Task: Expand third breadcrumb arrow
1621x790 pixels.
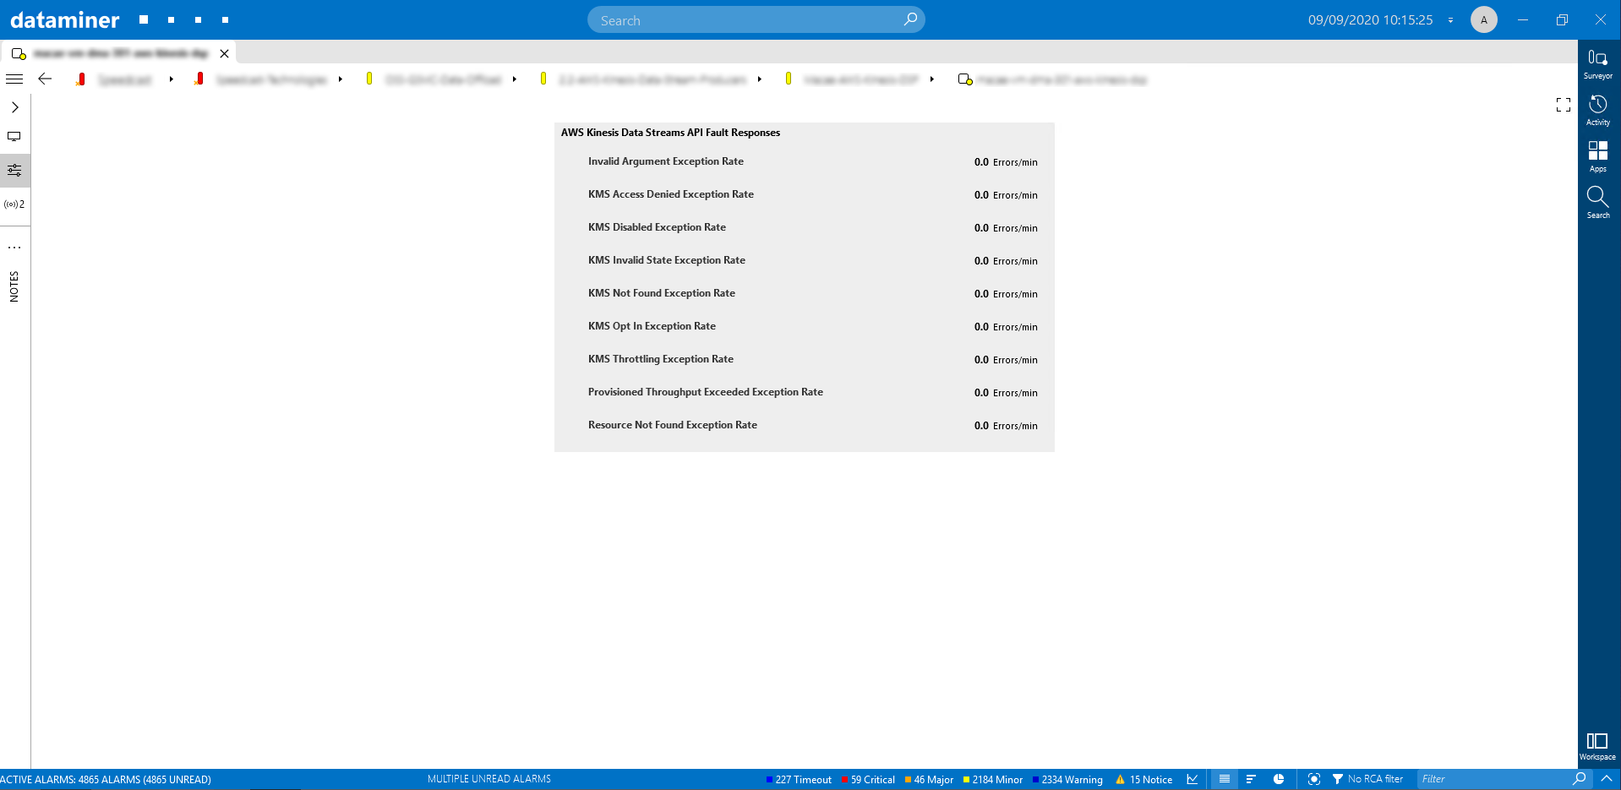Action: coord(515,79)
